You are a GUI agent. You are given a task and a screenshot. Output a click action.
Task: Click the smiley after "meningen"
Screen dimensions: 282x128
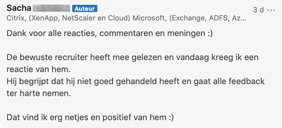pyautogui.click(x=209, y=33)
